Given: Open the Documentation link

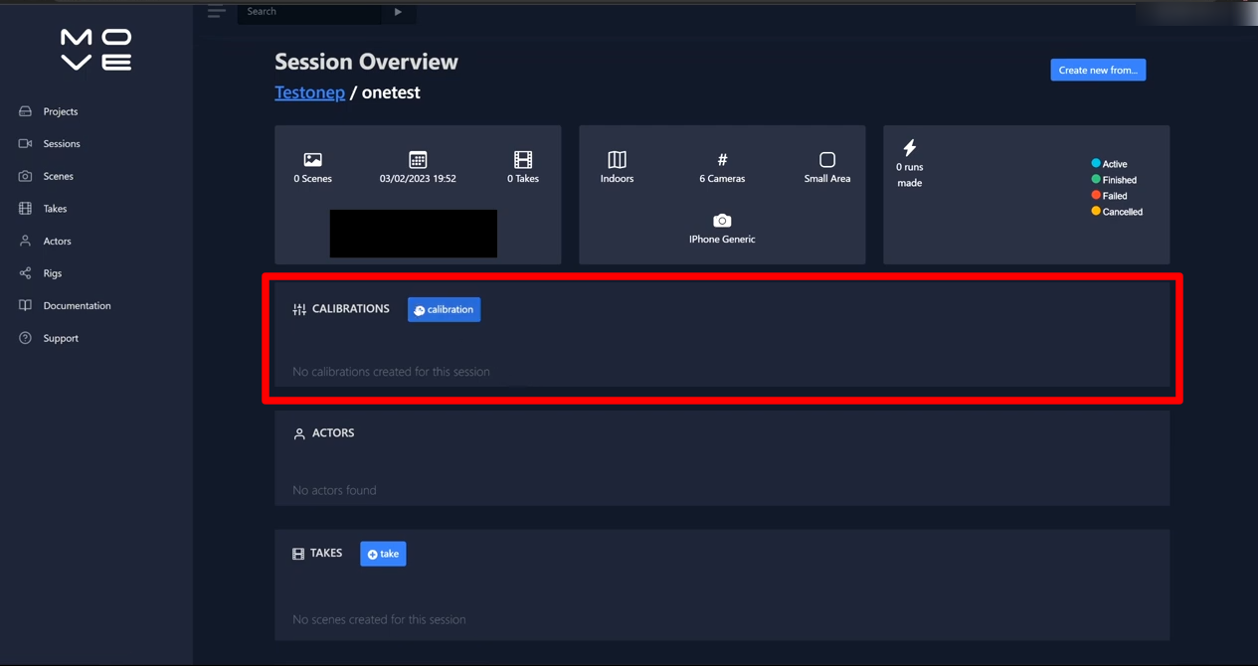Looking at the screenshot, I should point(78,306).
